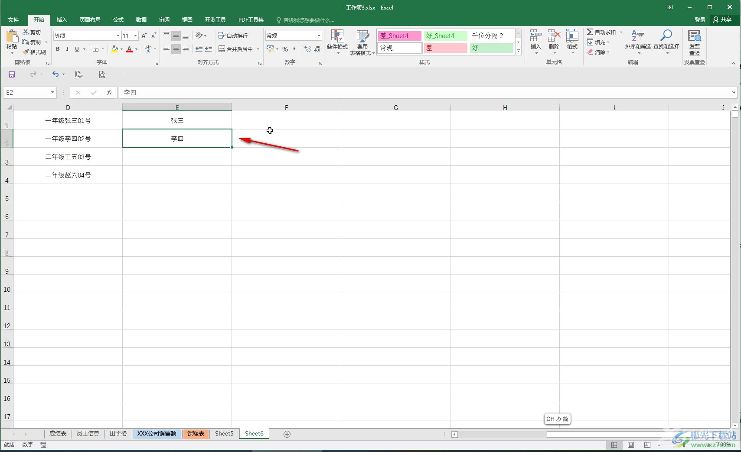Click the Decrease Decimal icon

pyautogui.click(x=317, y=49)
